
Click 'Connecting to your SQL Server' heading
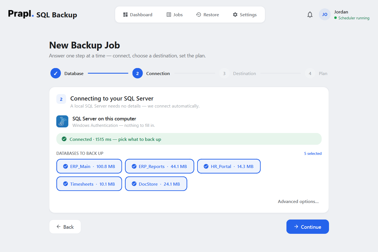coord(112,99)
